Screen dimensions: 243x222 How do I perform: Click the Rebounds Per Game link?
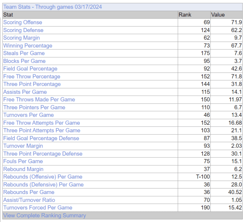coord(29,192)
